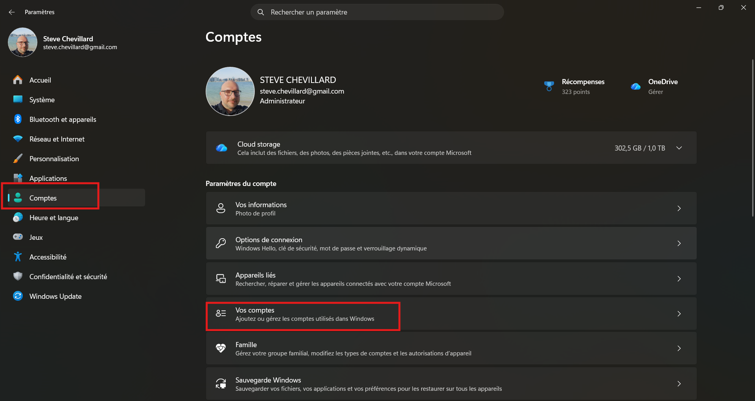Go to Système settings
Screen dimensions: 755x401
pyautogui.click(x=76, y=99)
